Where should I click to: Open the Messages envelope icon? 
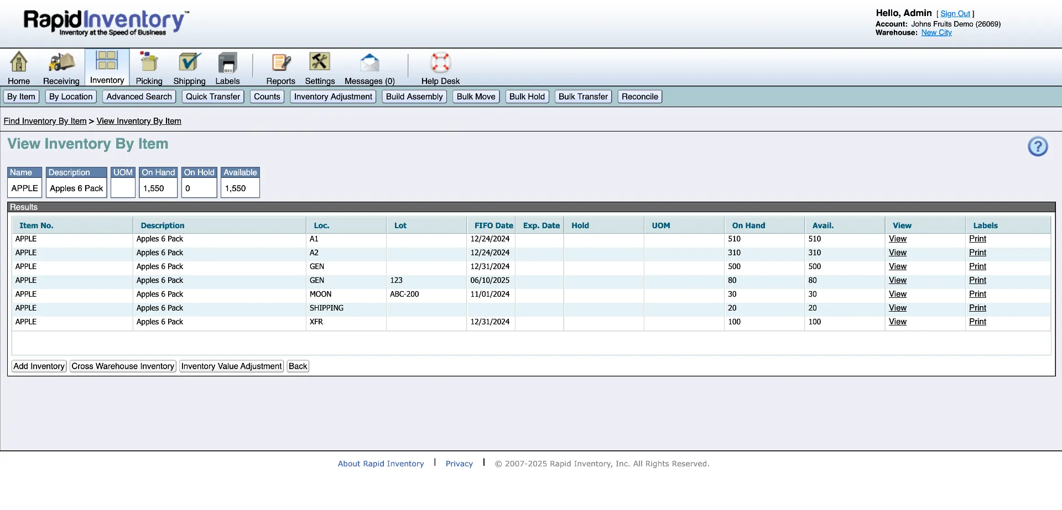point(369,62)
